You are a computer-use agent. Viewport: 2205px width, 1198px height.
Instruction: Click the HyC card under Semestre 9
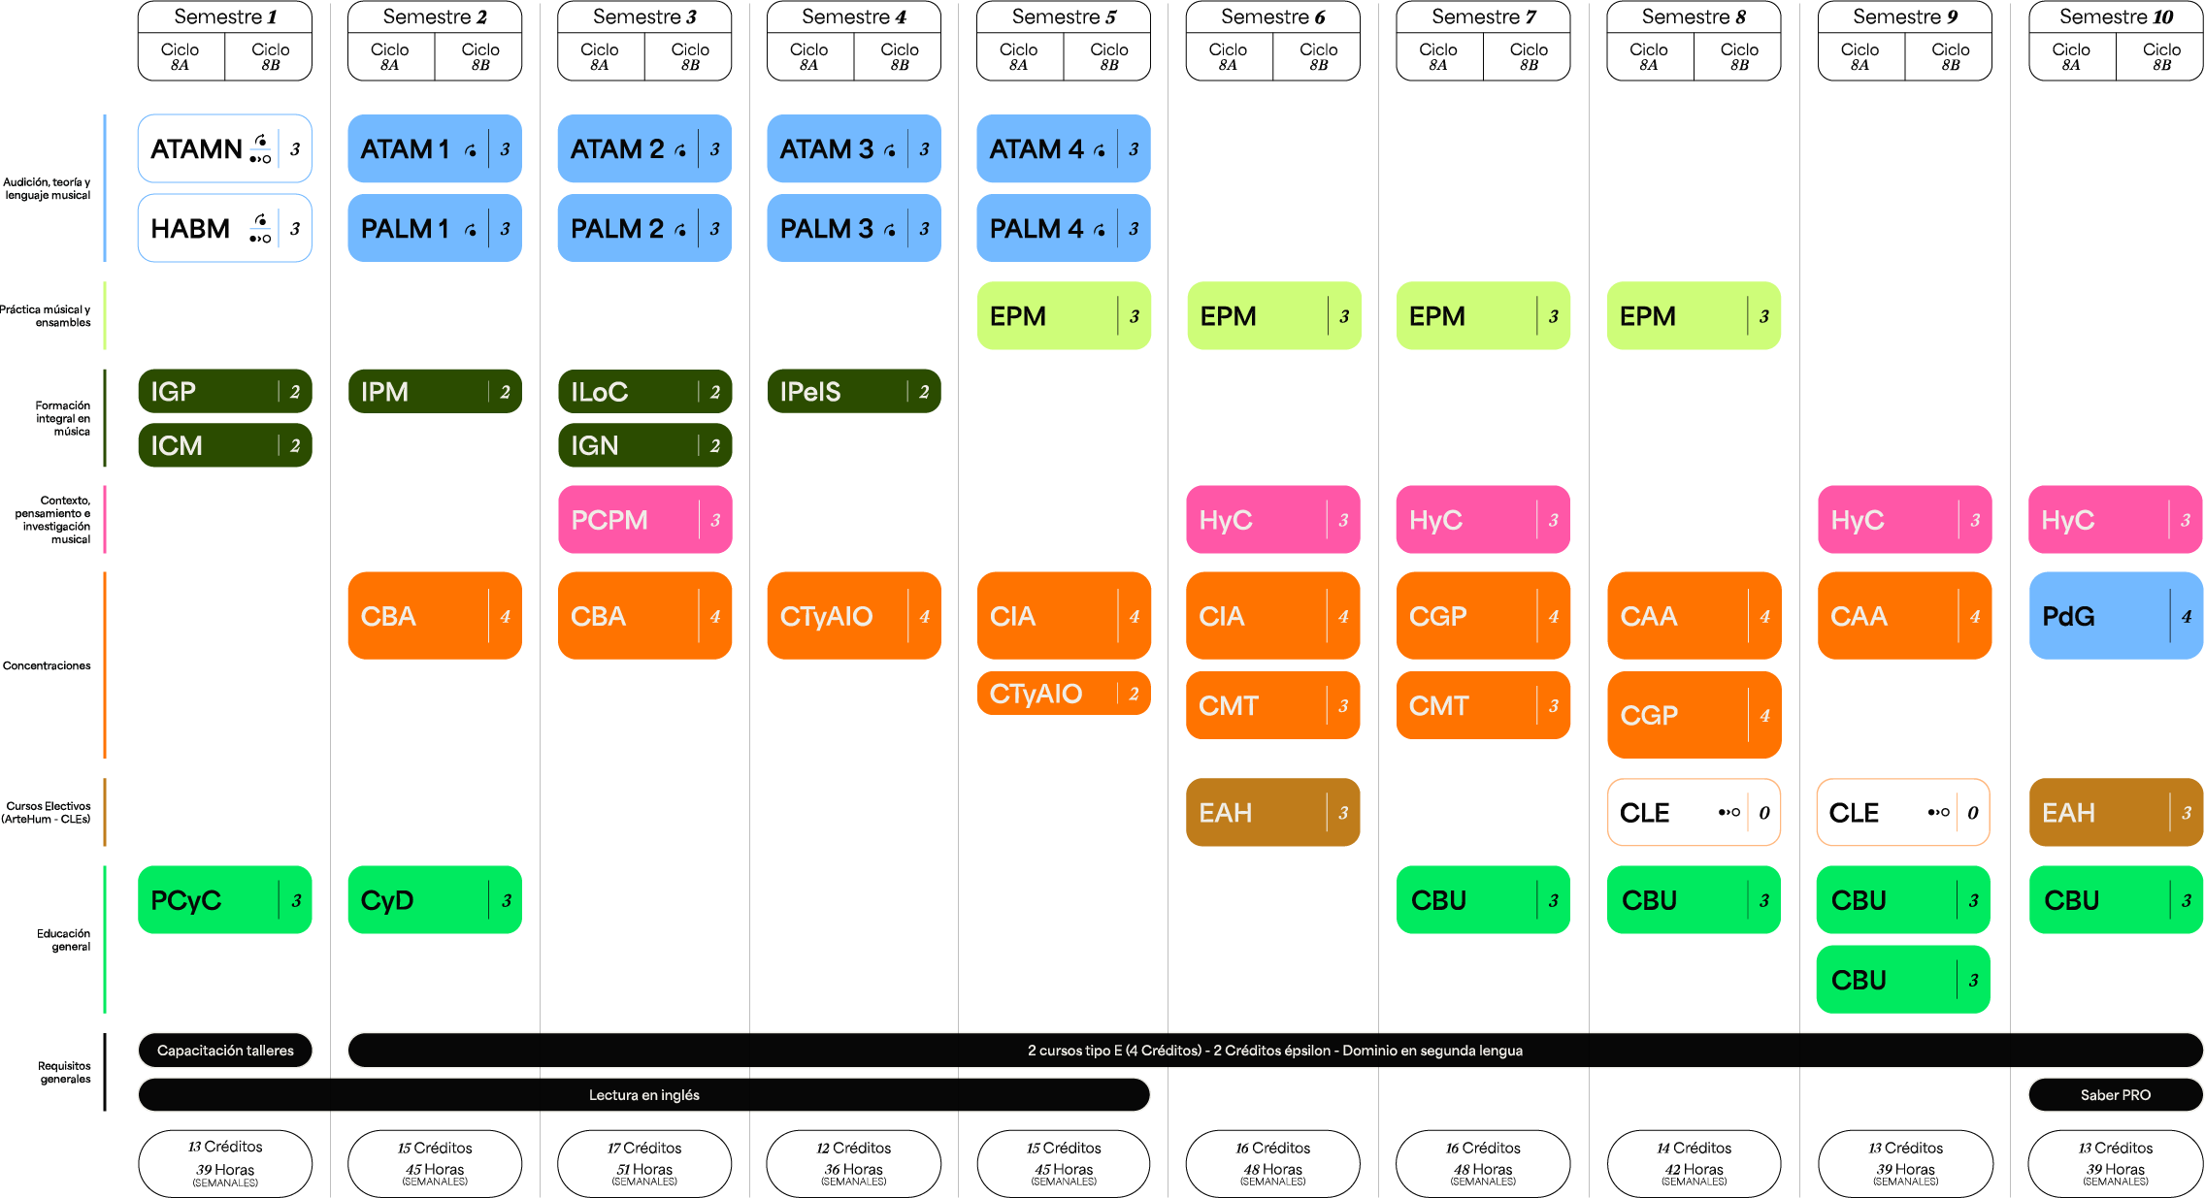tap(1905, 519)
